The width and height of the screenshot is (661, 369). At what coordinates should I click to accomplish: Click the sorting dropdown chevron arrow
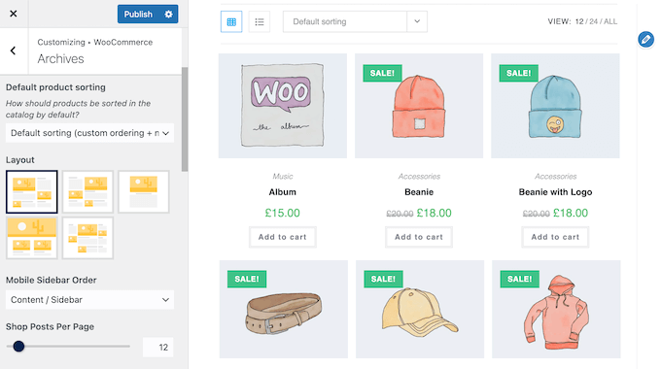(x=417, y=21)
